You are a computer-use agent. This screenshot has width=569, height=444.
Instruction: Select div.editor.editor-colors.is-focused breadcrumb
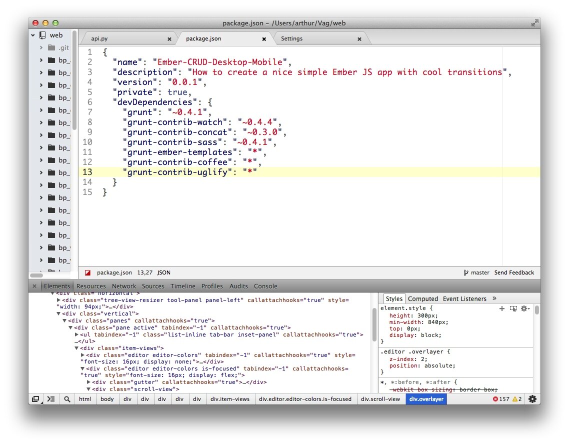tap(305, 399)
